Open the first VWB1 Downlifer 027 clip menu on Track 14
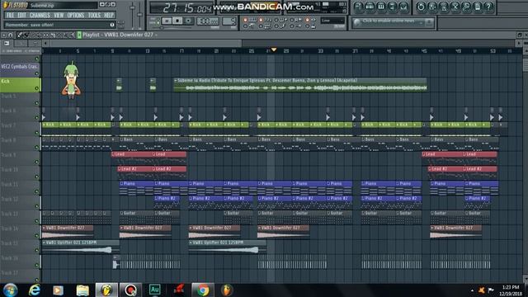 (44, 228)
